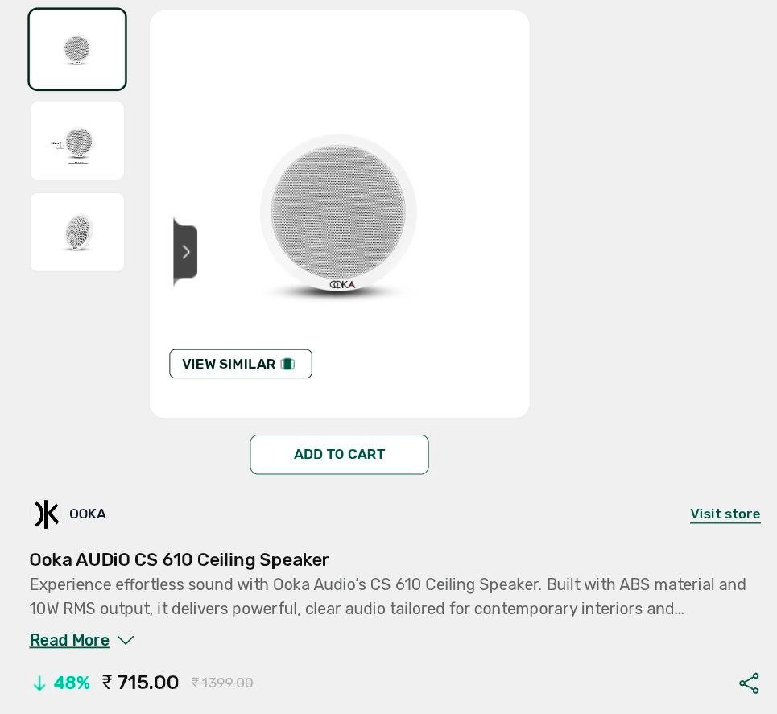Click the View Similar cards icon
Image resolution: width=777 pixels, height=714 pixels.
pyautogui.click(x=288, y=364)
